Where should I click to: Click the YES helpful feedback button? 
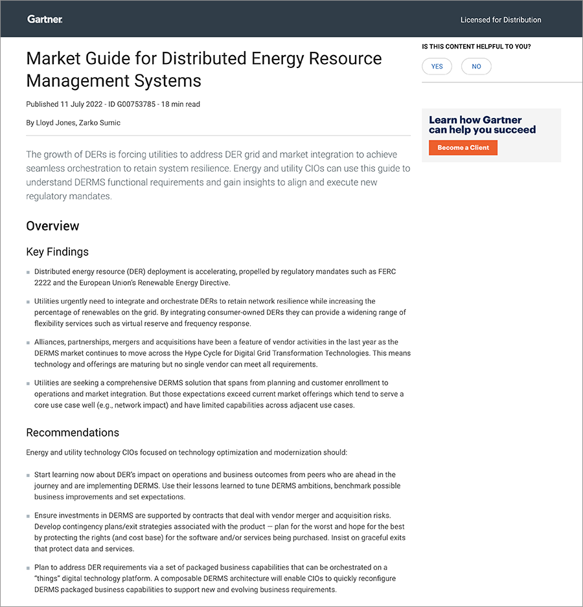point(437,66)
